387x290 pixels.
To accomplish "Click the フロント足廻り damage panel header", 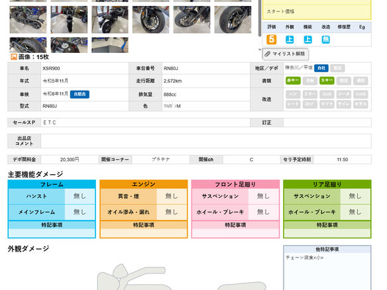I will coord(235,184).
